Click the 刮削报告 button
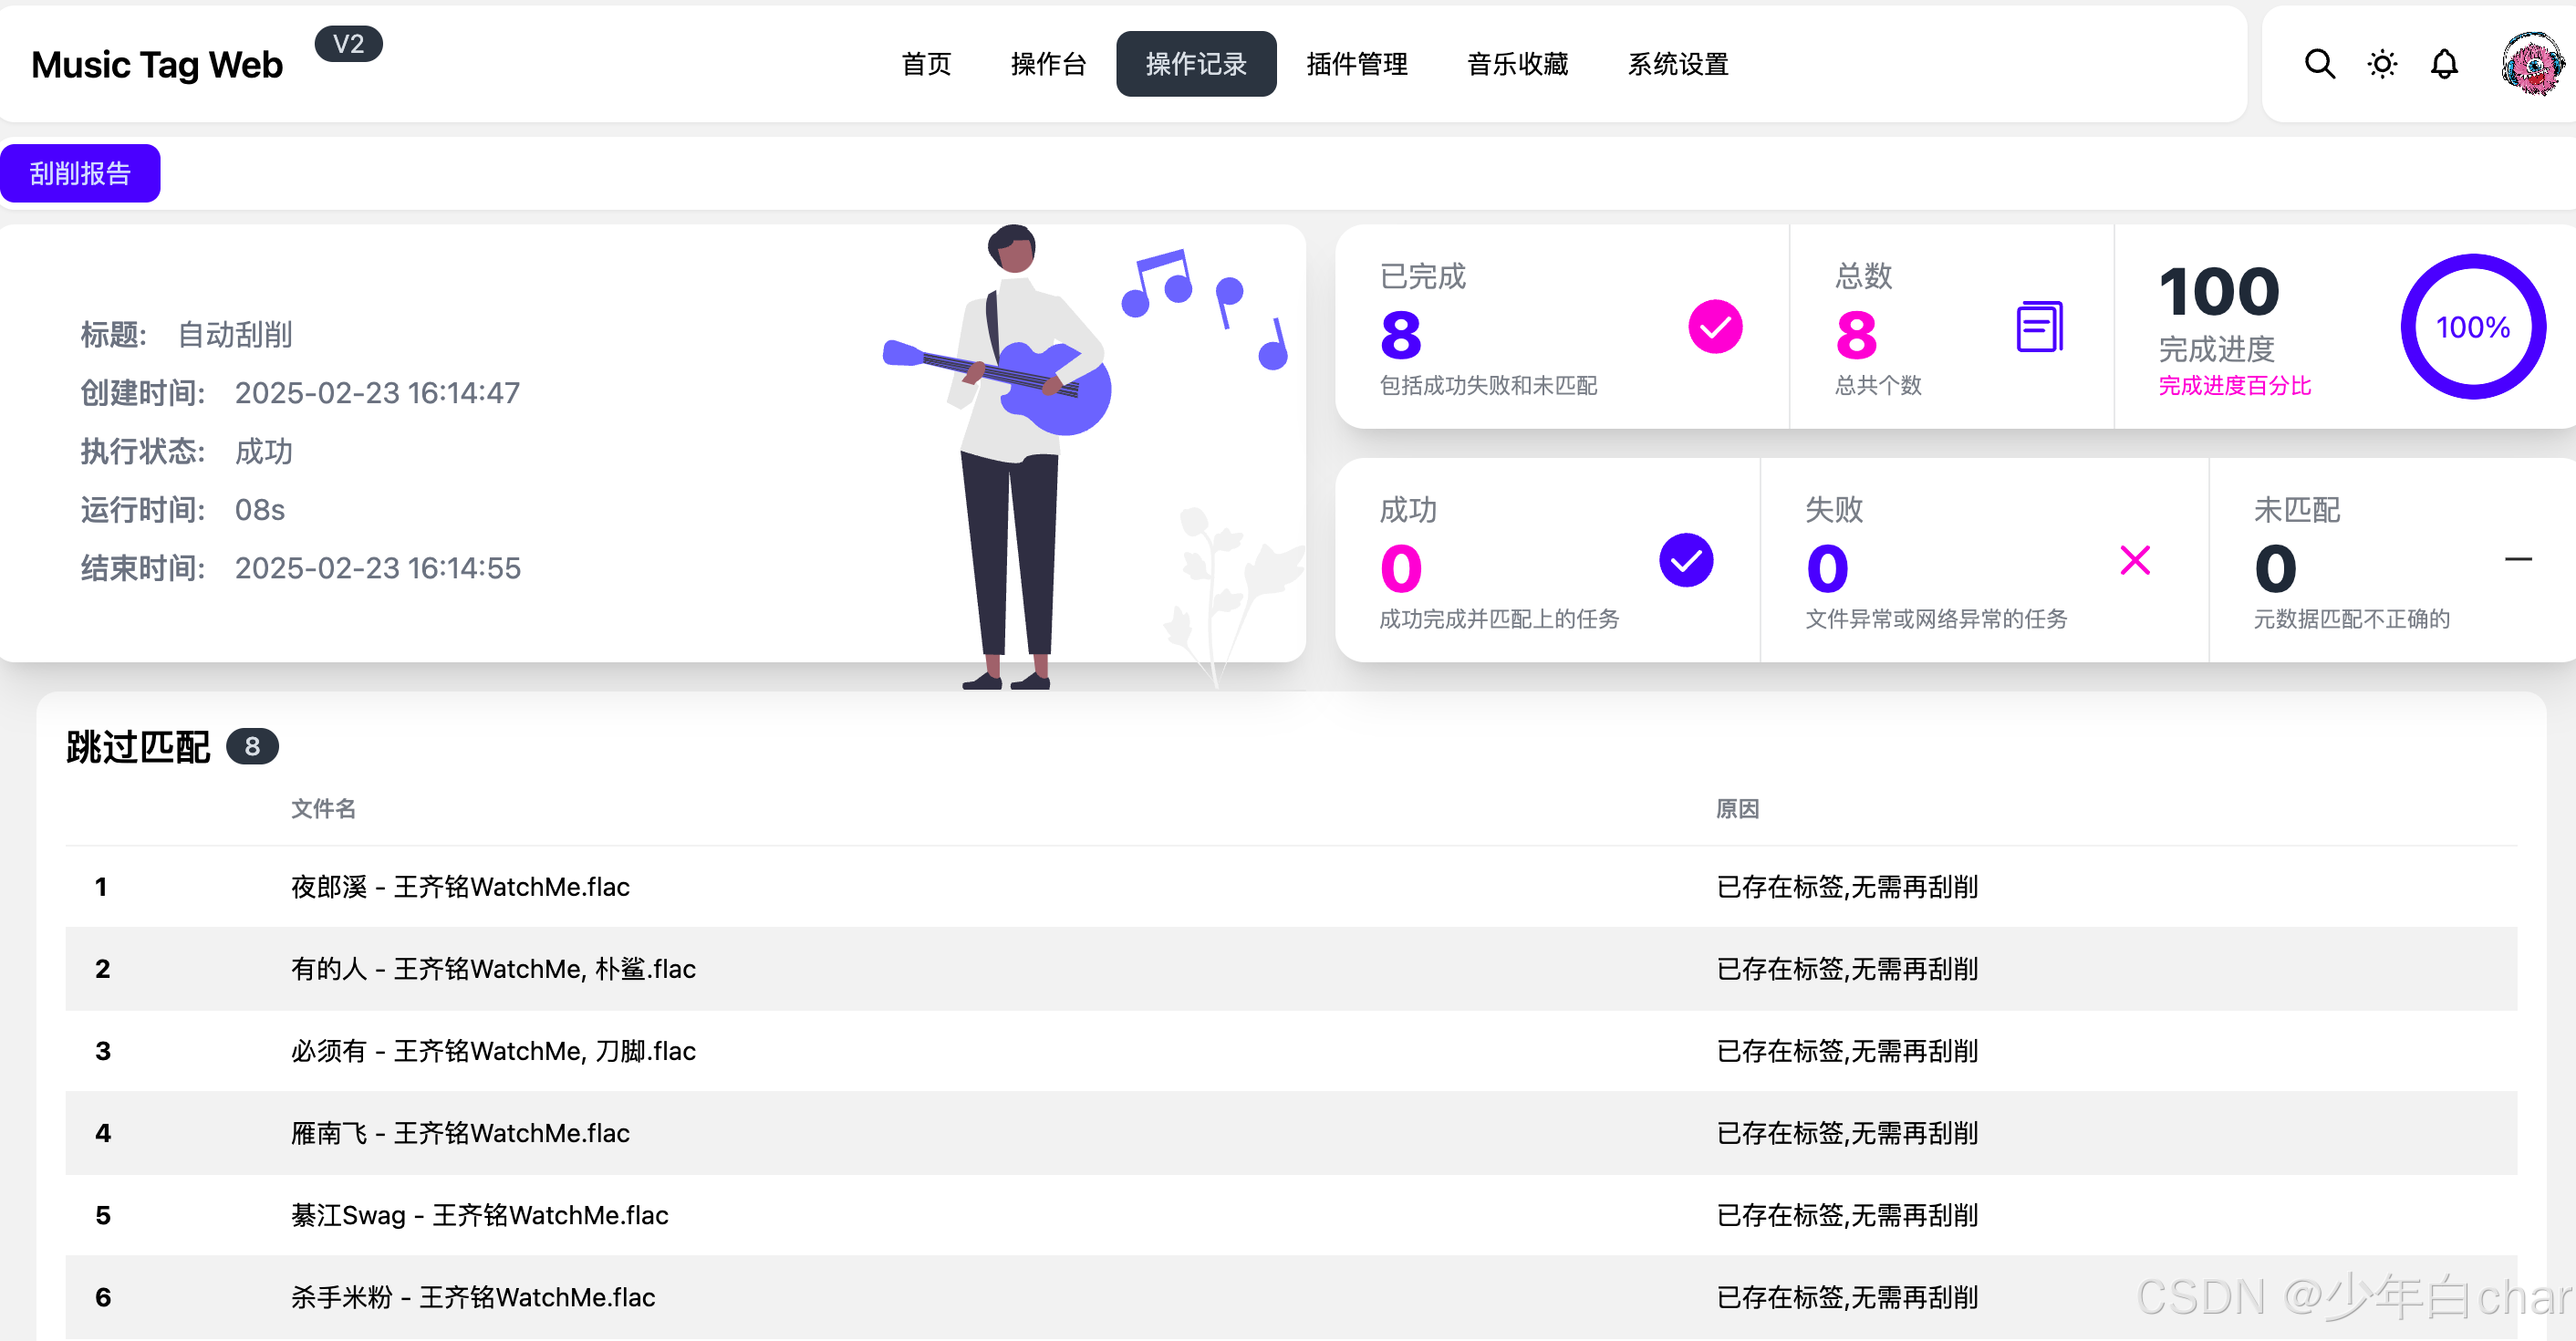2576x1341 pixels. pyautogui.click(x=80, y=173)
